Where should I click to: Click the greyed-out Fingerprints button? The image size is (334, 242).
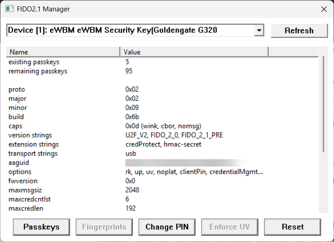[x=104, y=226]
